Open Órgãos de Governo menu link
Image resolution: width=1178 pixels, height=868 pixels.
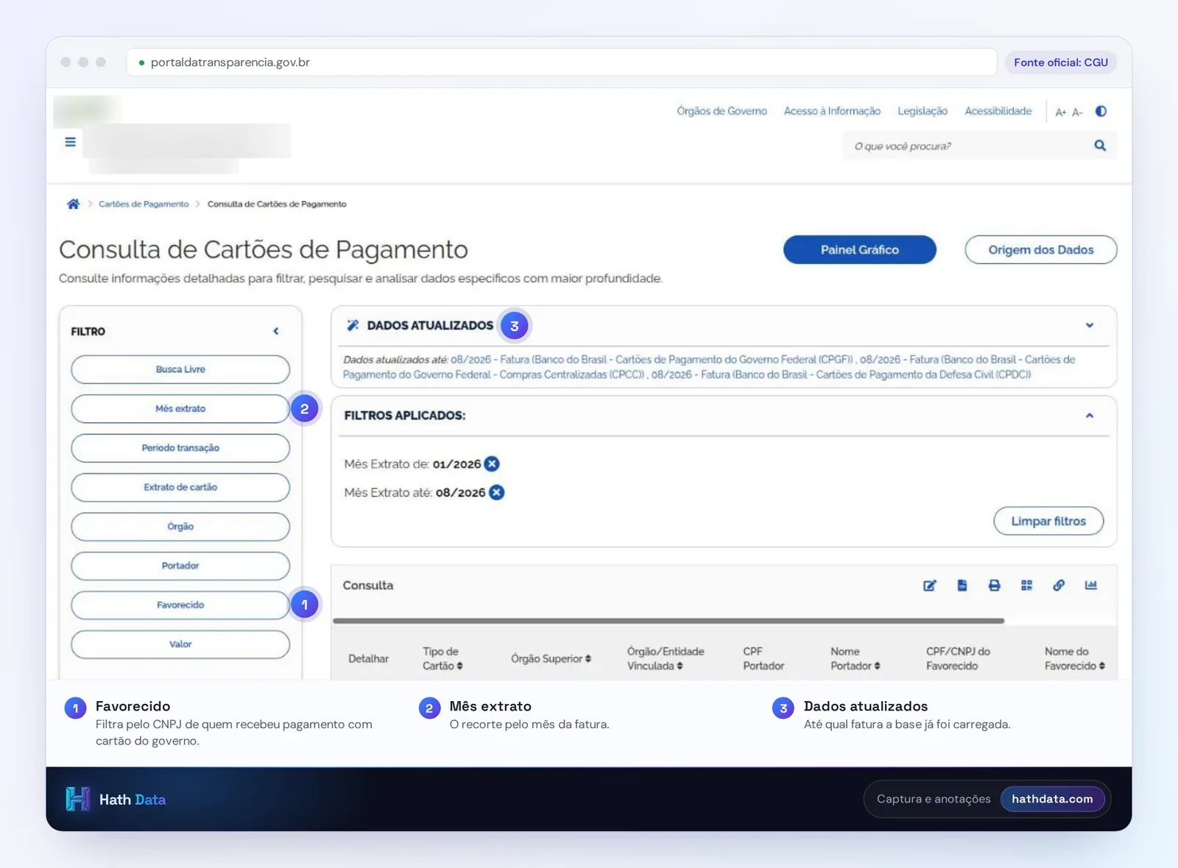pos(722,111)
